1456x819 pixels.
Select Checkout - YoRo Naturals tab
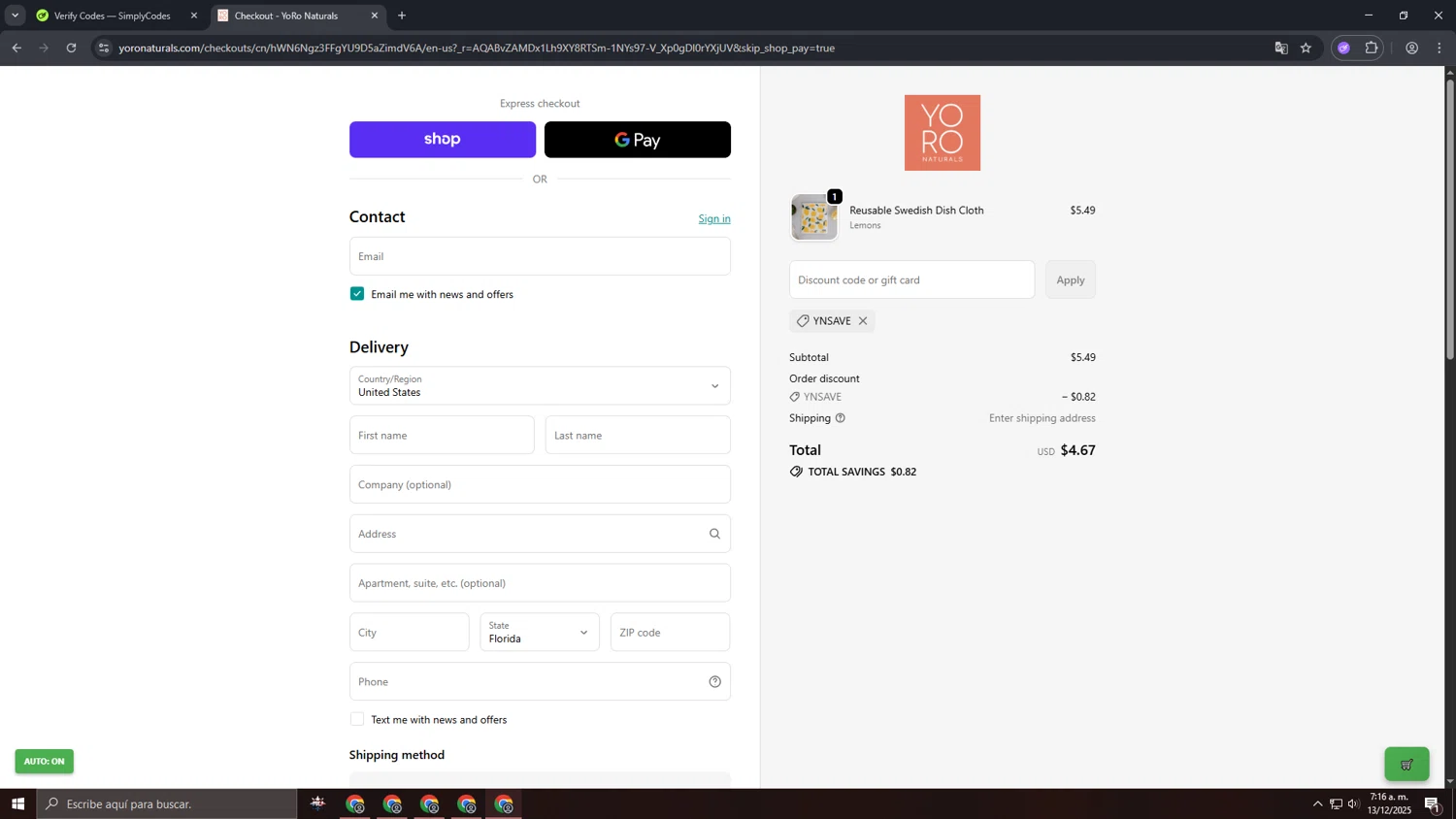pos(286,16)
